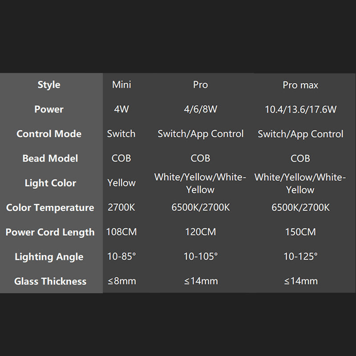Click the Pro column header

(200, 85)
